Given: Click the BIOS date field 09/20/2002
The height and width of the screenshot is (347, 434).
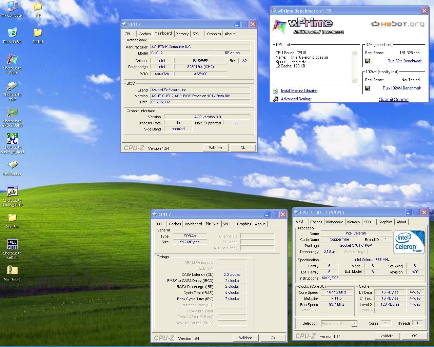Looking at the screenshot, I should [200, 102].
